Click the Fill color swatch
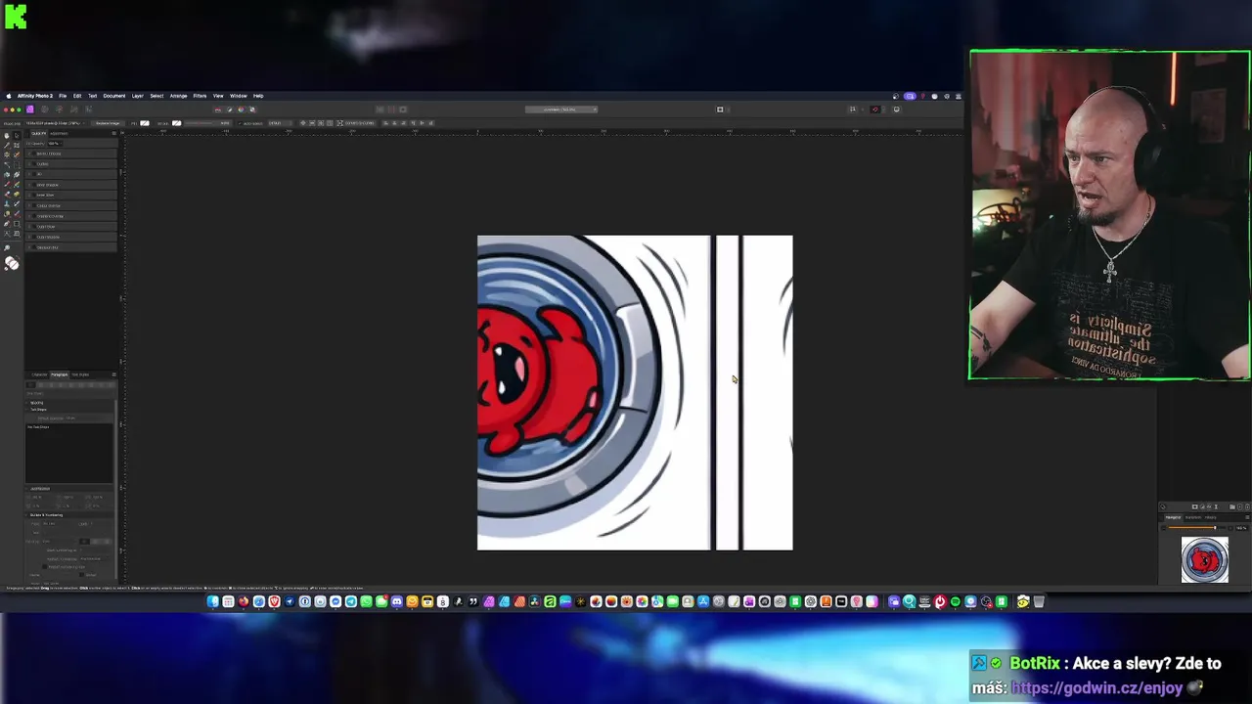This screenshot has height=704, width=1252. 145,123
